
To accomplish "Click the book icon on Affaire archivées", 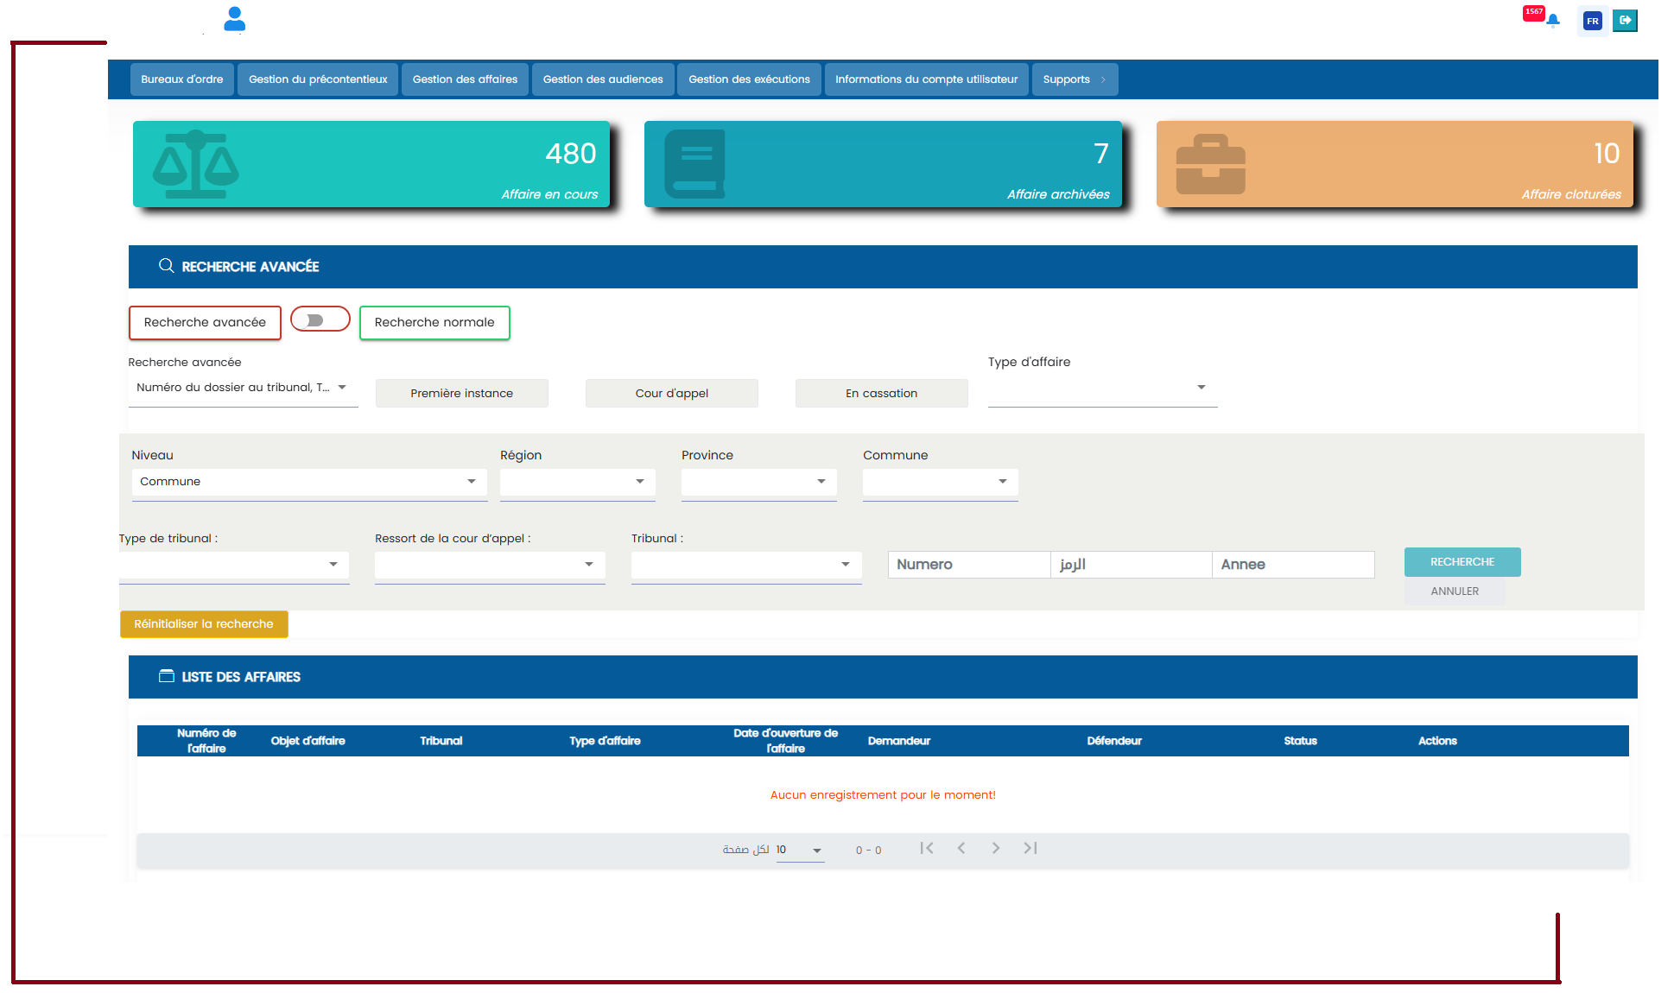I will [694, 164].
